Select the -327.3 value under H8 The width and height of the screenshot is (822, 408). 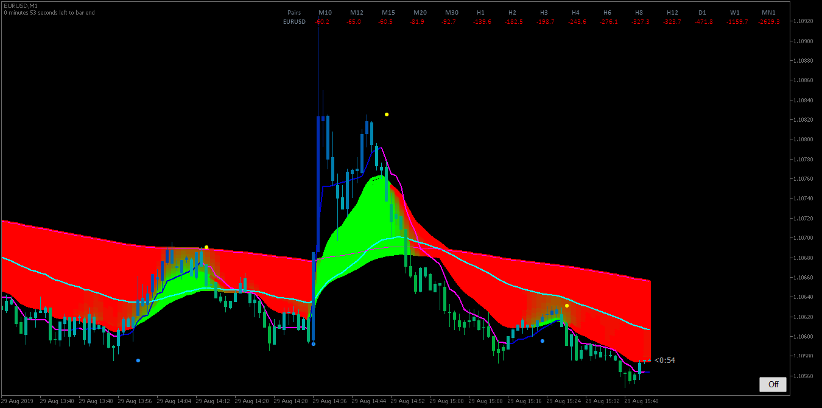641,22
